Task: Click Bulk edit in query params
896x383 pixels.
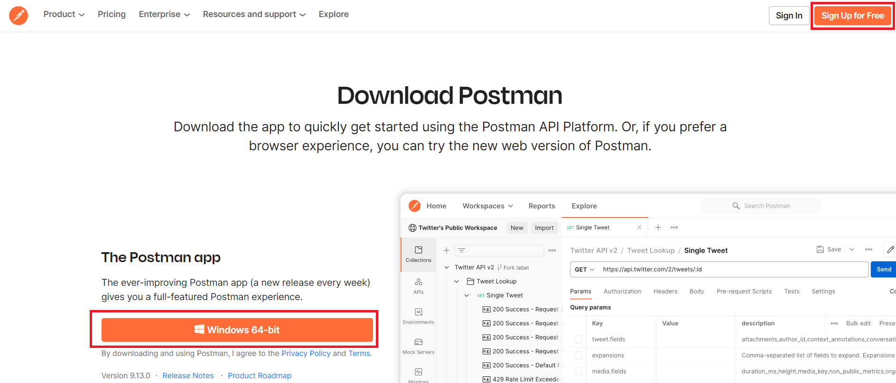Action: click(858, 323)
